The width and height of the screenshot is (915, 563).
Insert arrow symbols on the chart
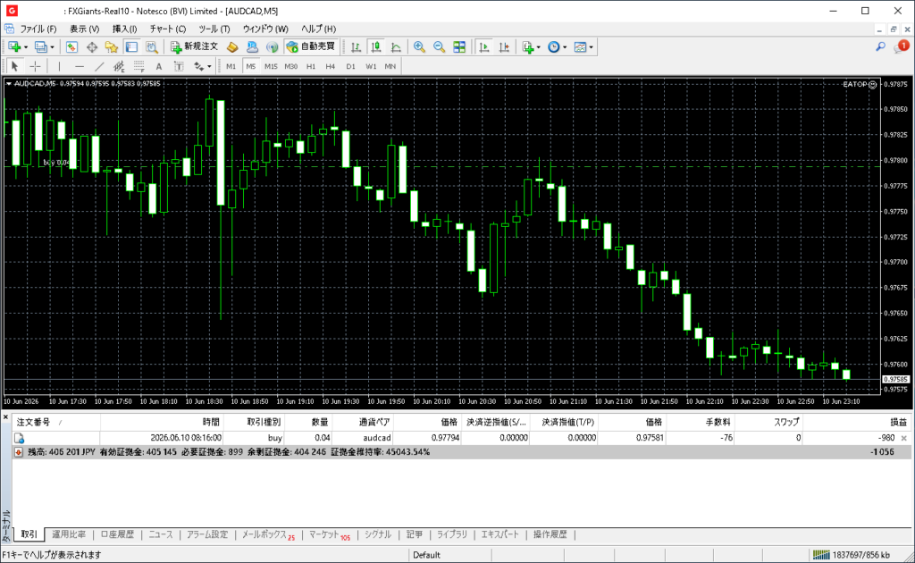pos(199,66)
